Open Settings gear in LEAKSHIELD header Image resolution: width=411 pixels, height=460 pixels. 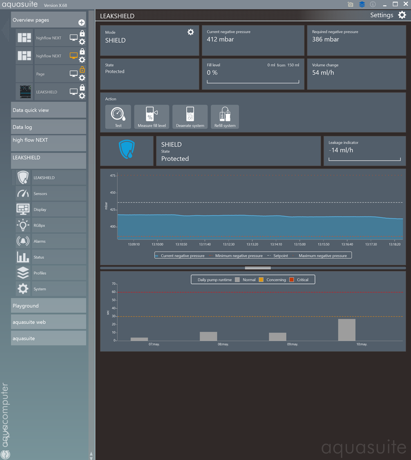(402, 15)
